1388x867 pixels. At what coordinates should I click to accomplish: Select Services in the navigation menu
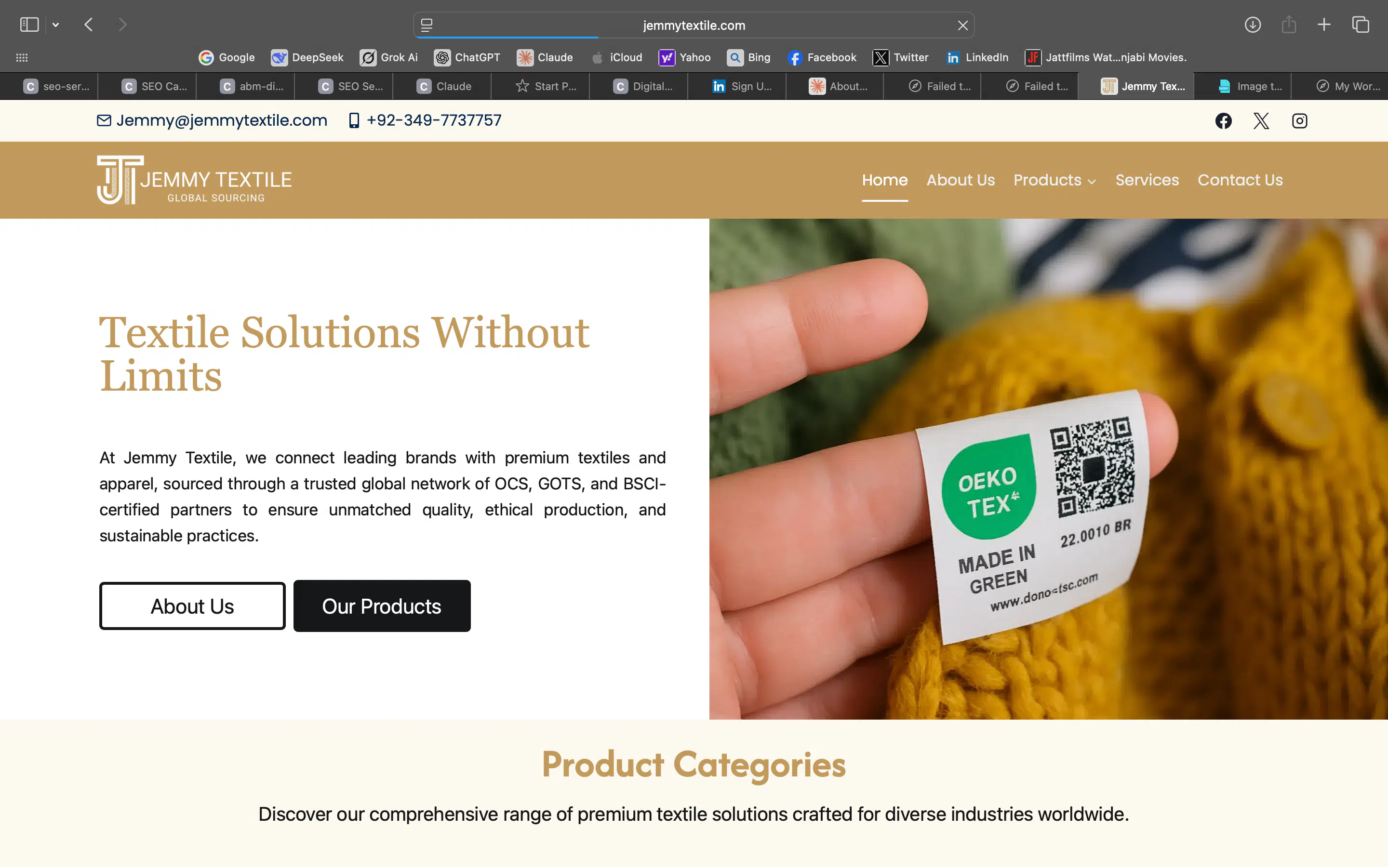click(1147, 180)
